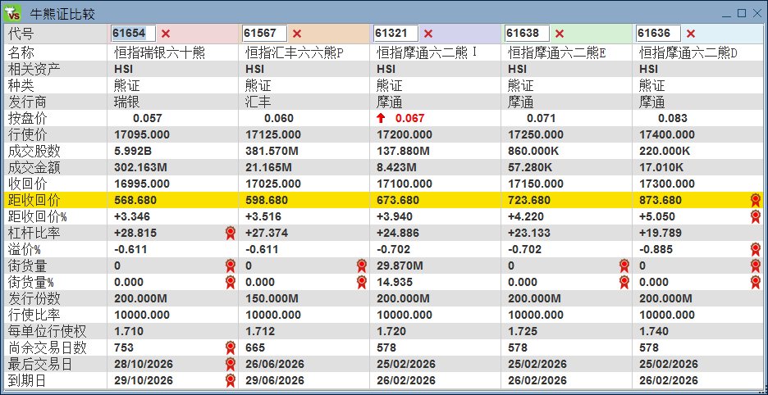
Task: Click the ribbon icon beside expiry 29/10/2026
Action: pyautogui.click(x=231, y=380)
